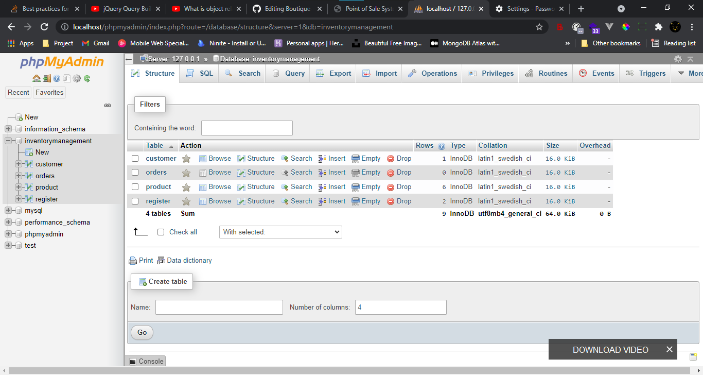Tick the customer table checkbox
This screenshot has width=703, height=375.
pyautogui.click(x=135, y=159)
